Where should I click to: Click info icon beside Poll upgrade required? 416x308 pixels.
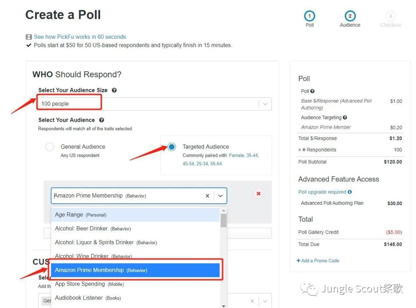pyautogui.click(x=350, y=192)
